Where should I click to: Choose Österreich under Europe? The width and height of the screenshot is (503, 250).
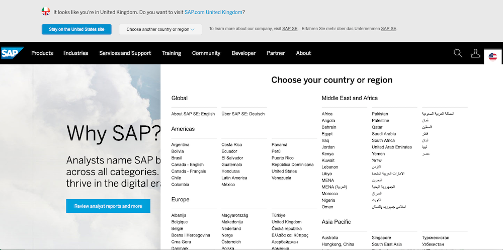(231, 241)
